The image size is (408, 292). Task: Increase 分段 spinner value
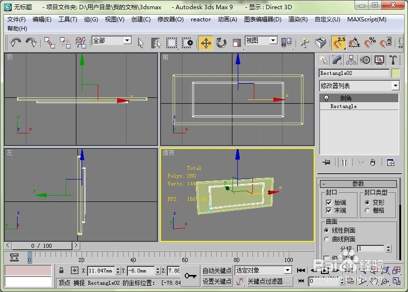[388, 247]
